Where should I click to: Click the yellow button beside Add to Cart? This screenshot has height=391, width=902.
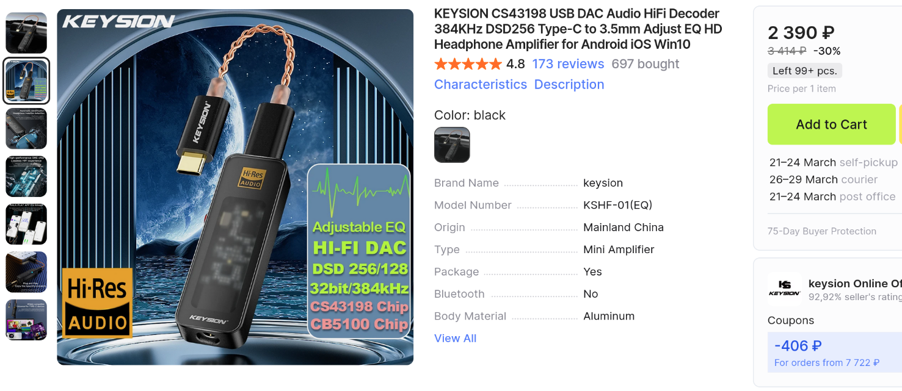pos(900,124)
